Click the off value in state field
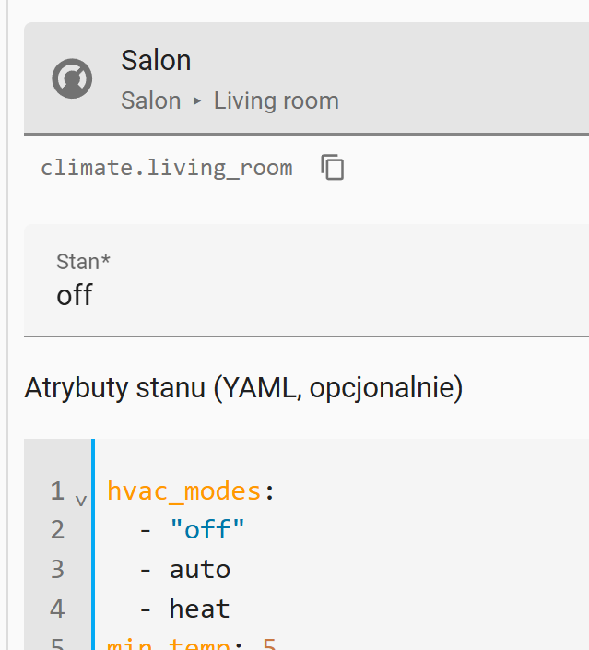The height and width of the screenshot is (650, 589). click(75, 295)
